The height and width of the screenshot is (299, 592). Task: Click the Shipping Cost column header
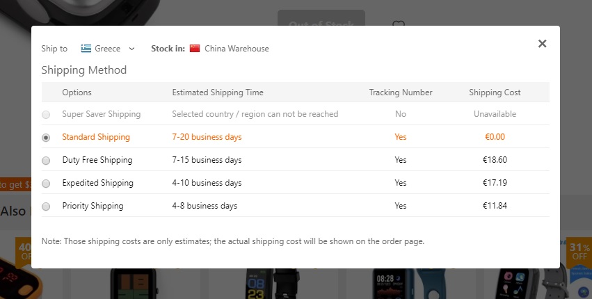(x=495, y=92)
